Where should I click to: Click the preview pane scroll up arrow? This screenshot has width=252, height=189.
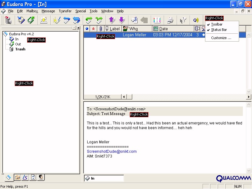point(249,105)
